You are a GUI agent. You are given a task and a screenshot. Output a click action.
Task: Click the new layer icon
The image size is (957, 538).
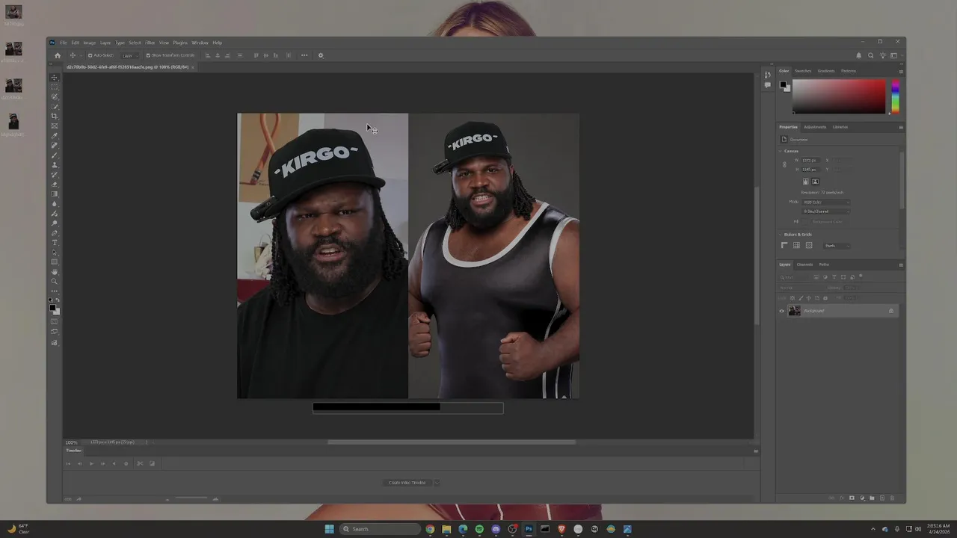(x=882, y=498)
